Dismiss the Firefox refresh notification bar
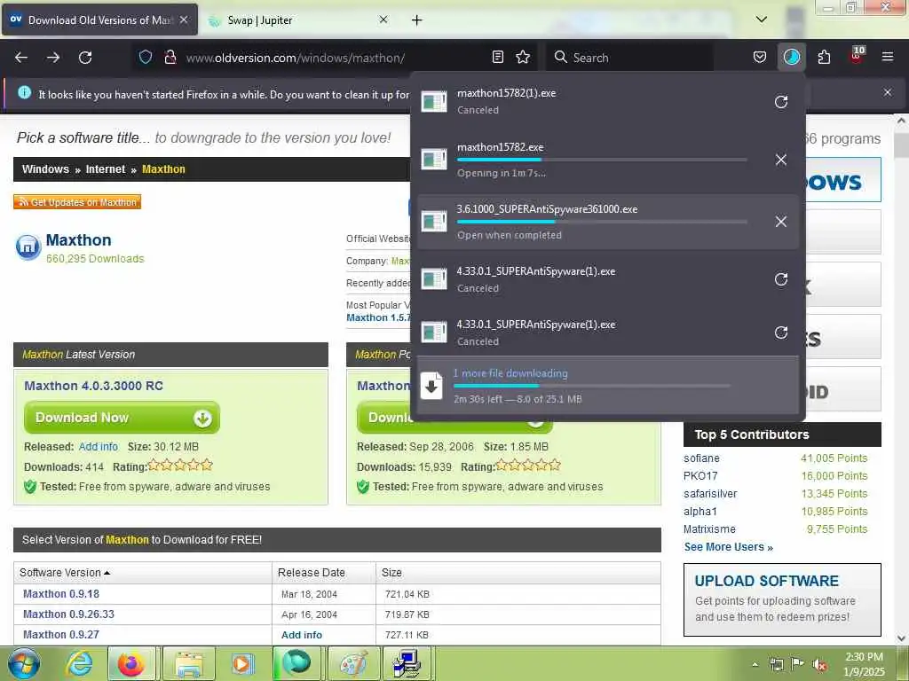Image resolution: width=909 pixels, height=681 pixels. tap(888, 92)
